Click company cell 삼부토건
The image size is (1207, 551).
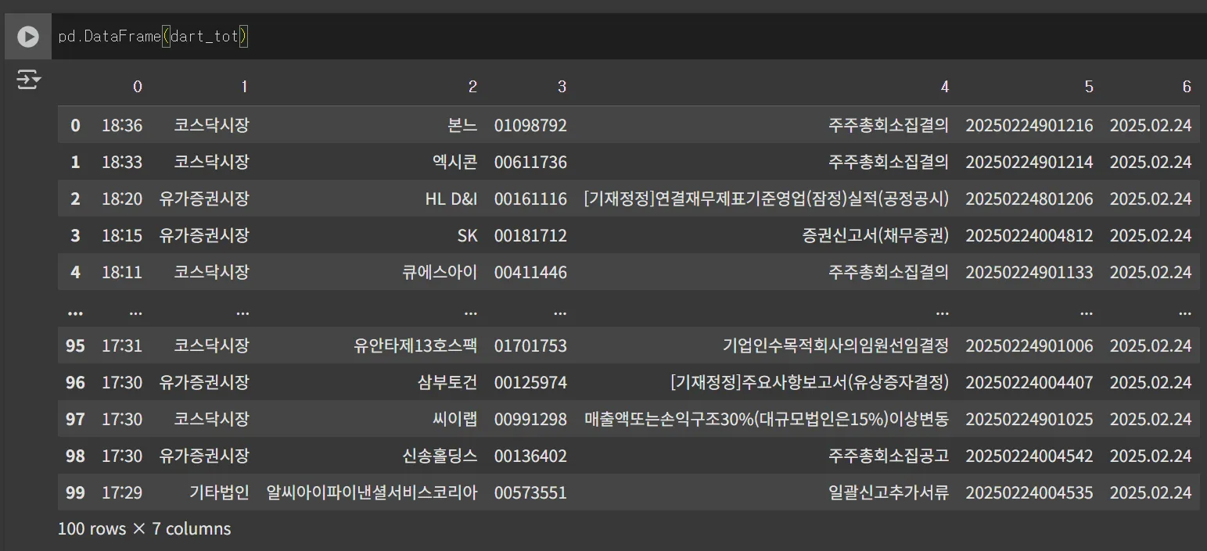pos(447,382)
